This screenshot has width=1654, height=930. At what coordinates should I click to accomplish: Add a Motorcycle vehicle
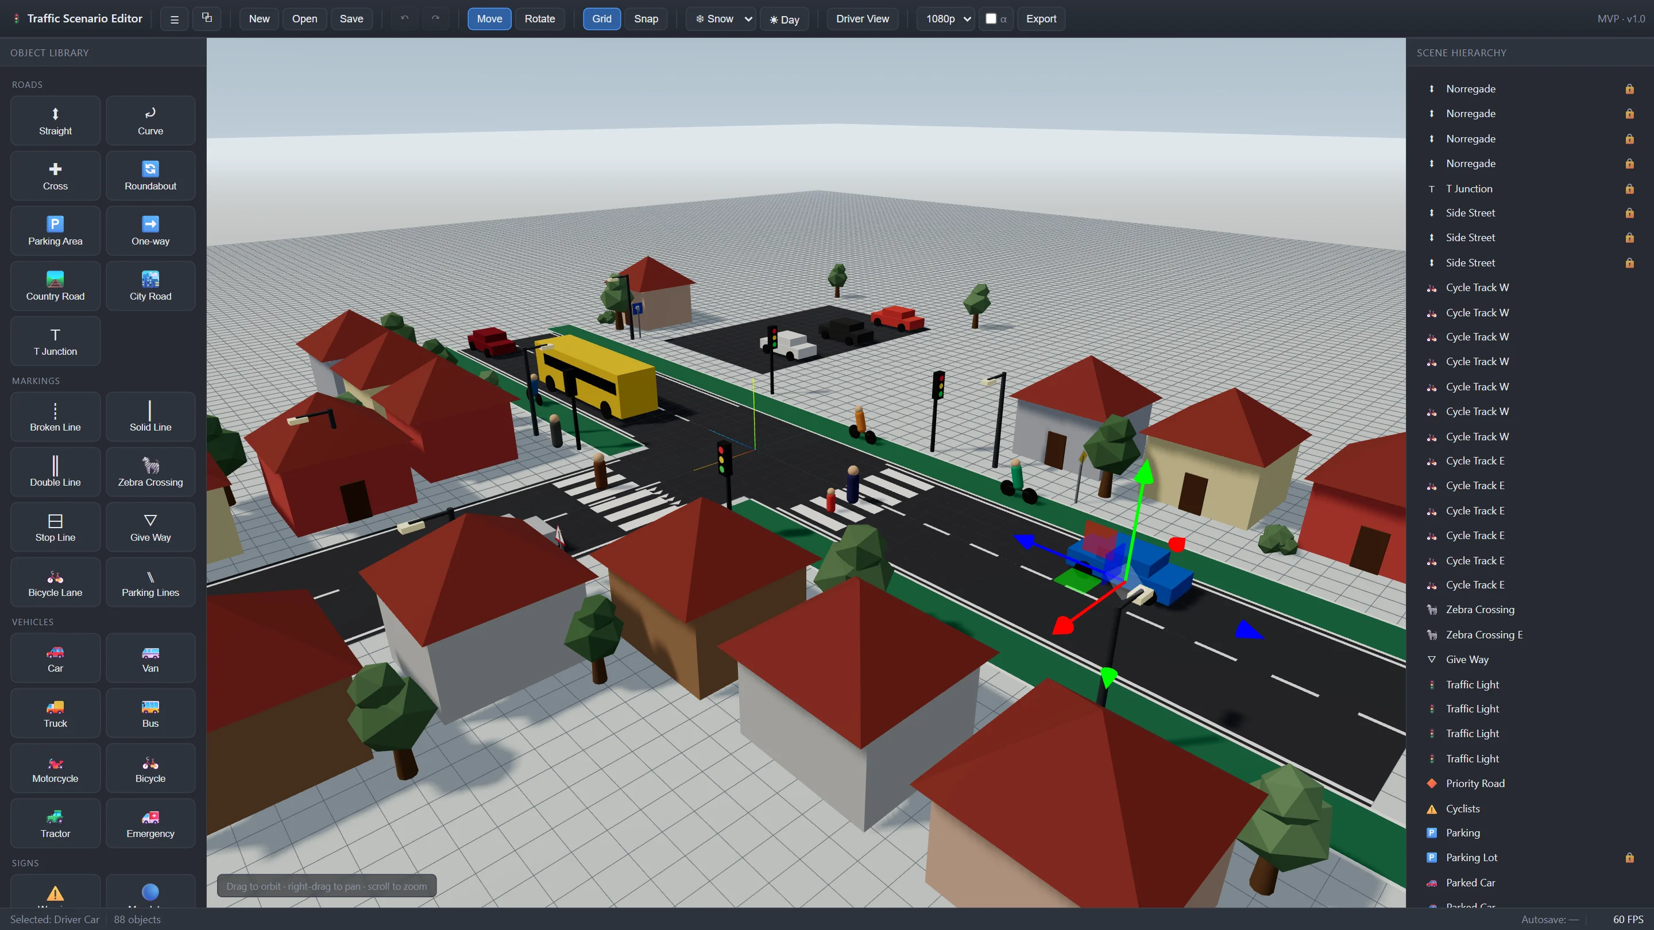[55, 769]
